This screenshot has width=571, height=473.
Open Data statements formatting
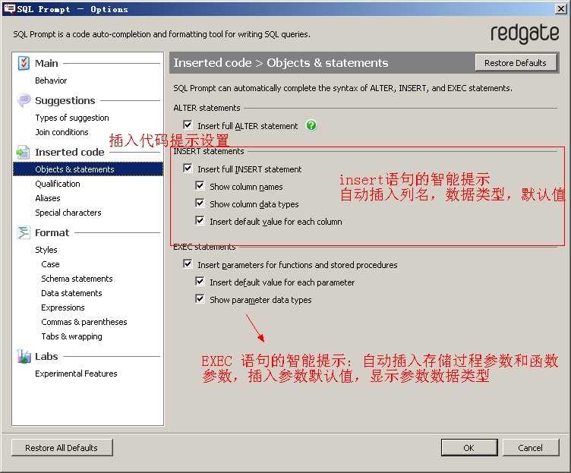coord(71,293)
